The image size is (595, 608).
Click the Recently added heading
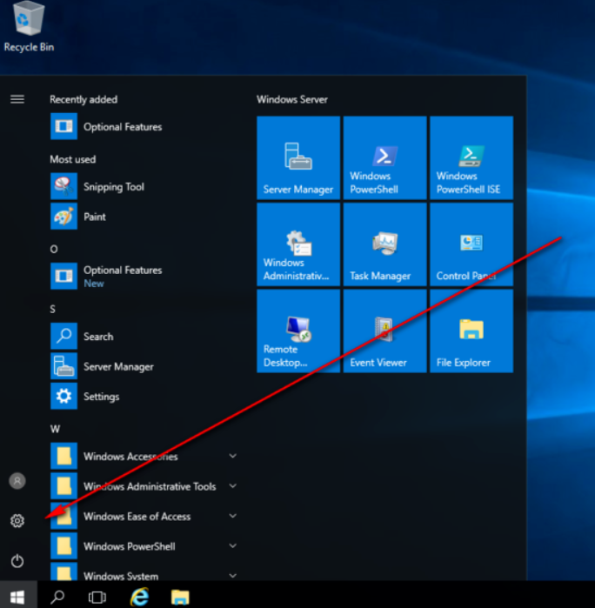[84, 99]
